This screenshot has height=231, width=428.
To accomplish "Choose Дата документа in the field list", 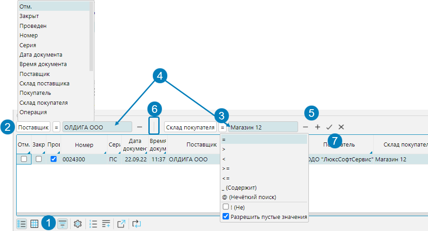I will (x=54, y=55).
